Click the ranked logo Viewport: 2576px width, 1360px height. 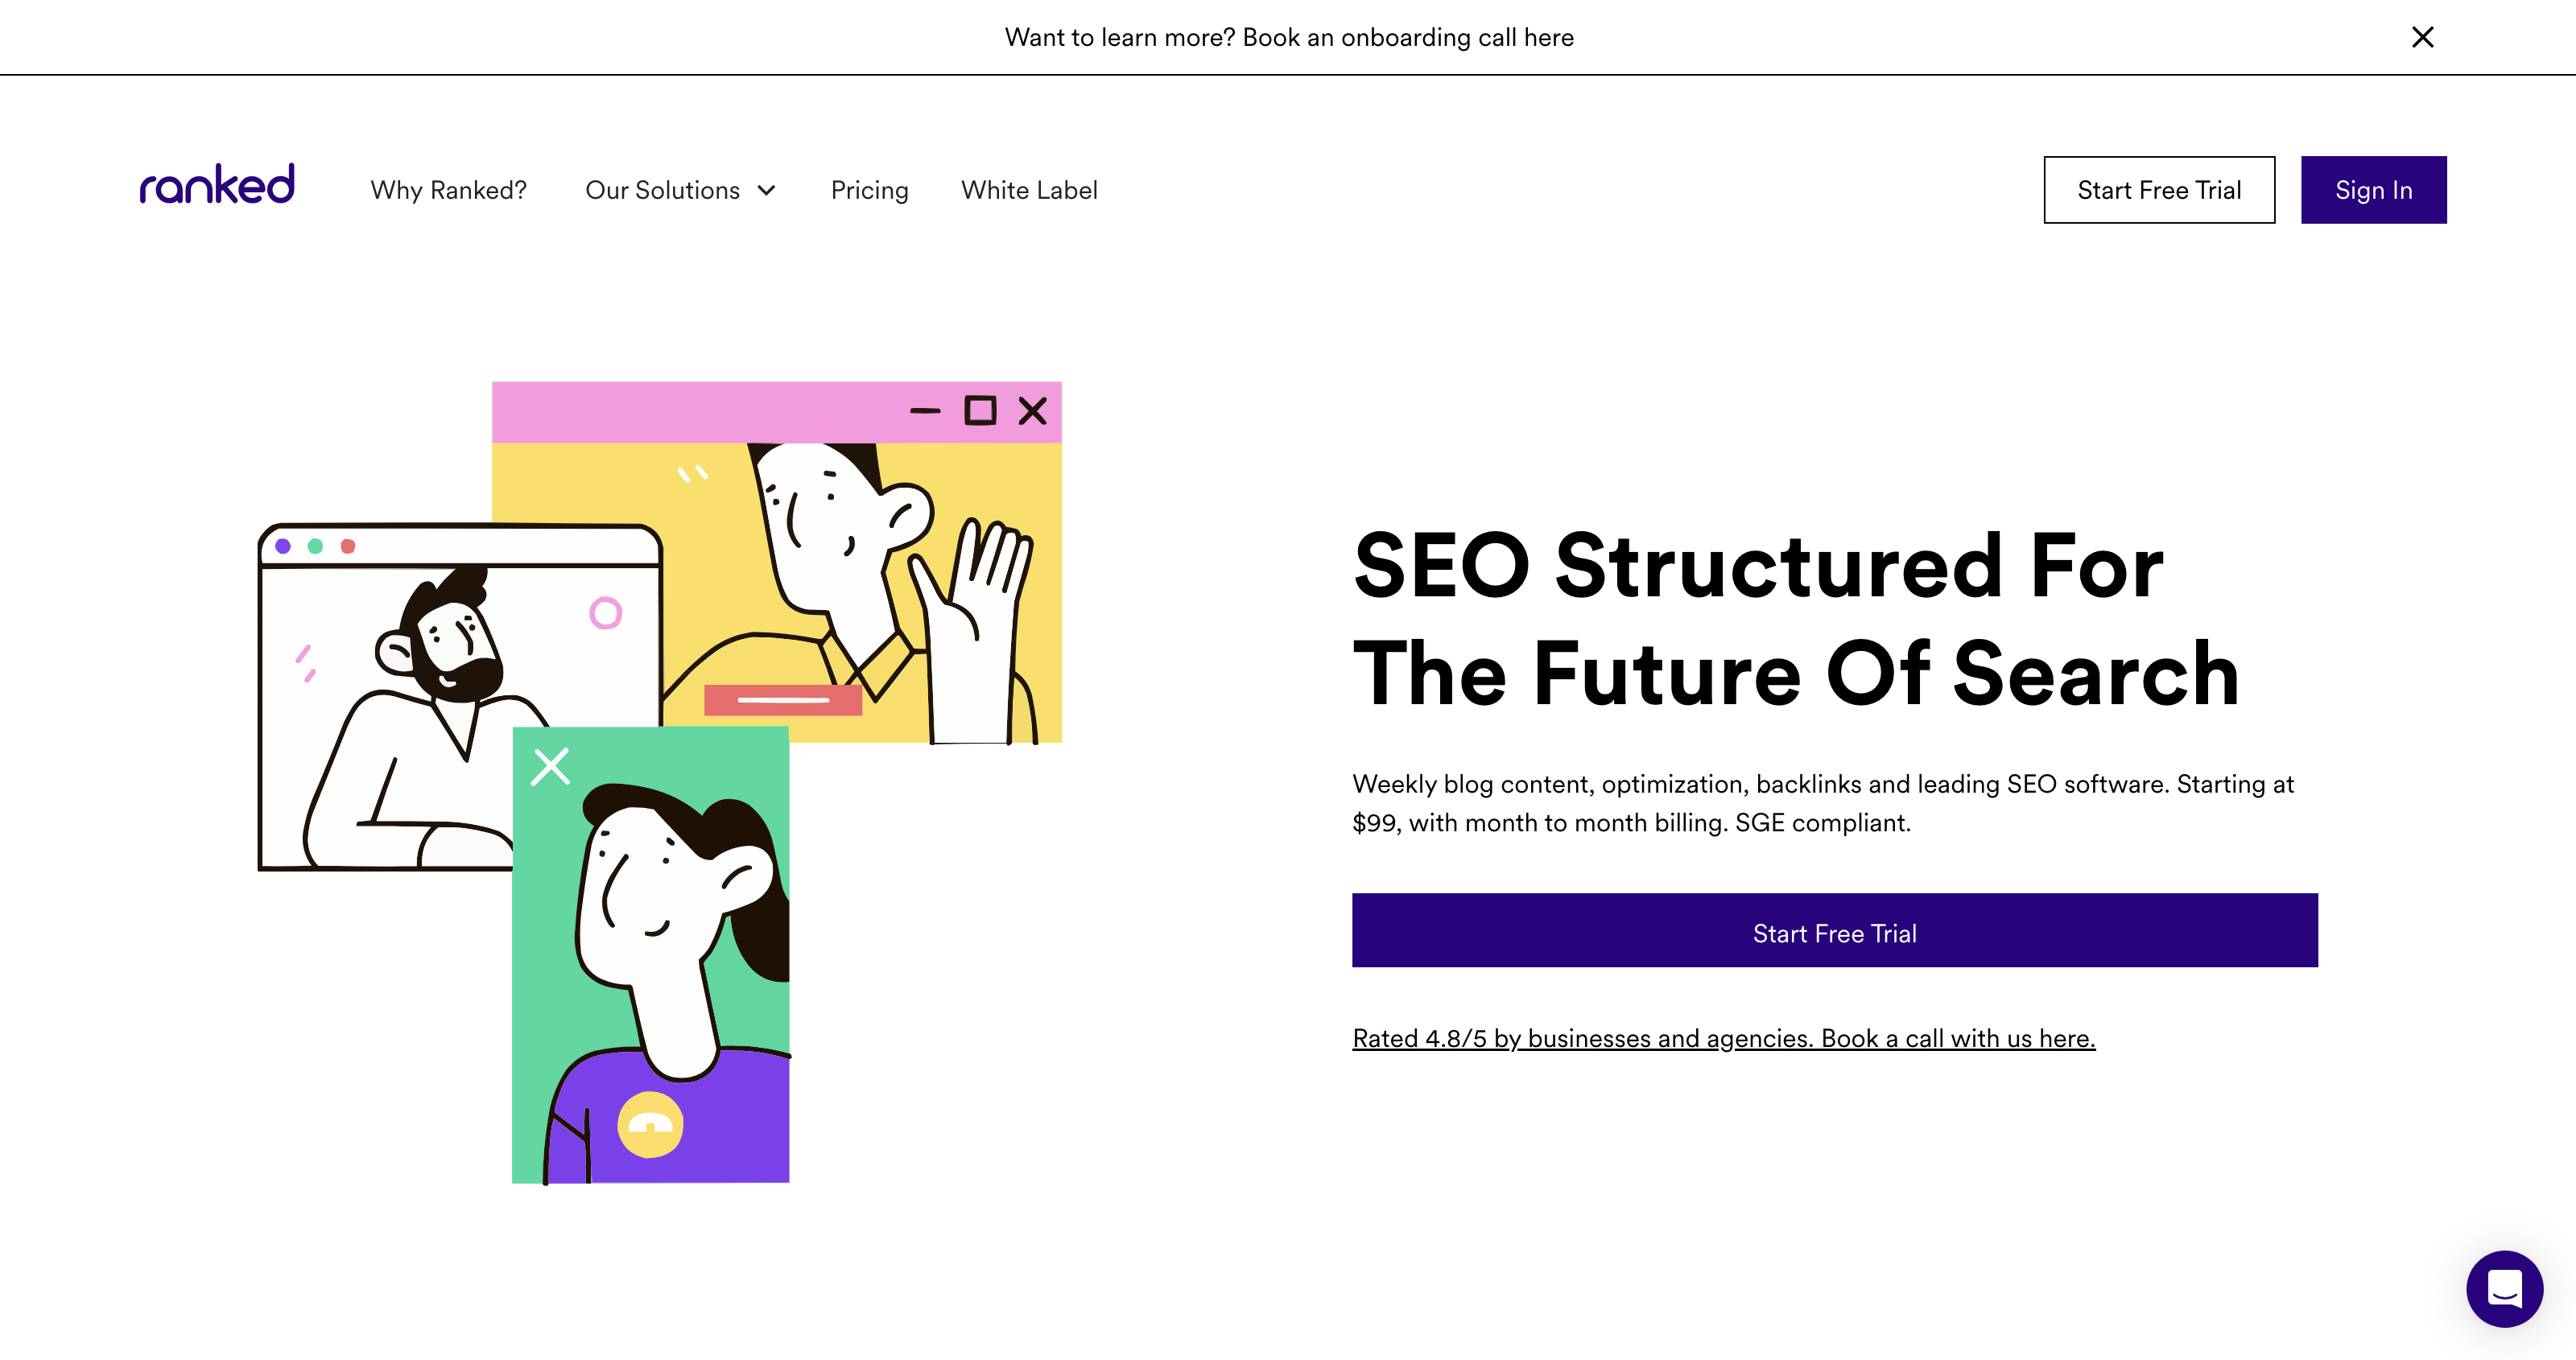217,185
